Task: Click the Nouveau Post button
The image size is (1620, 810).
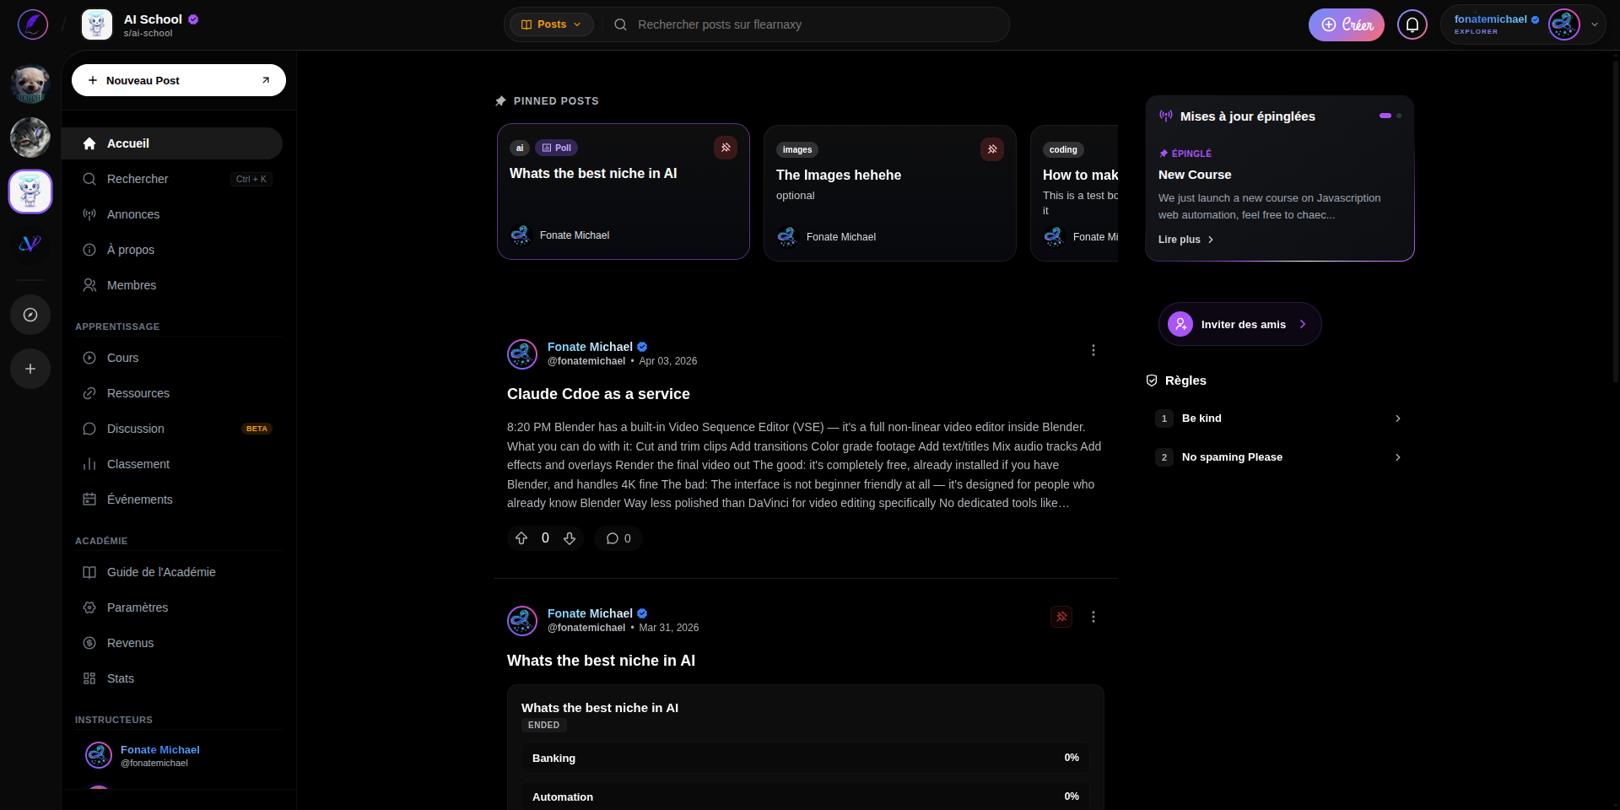Action: pyautogui.click(x=178, y=80)
